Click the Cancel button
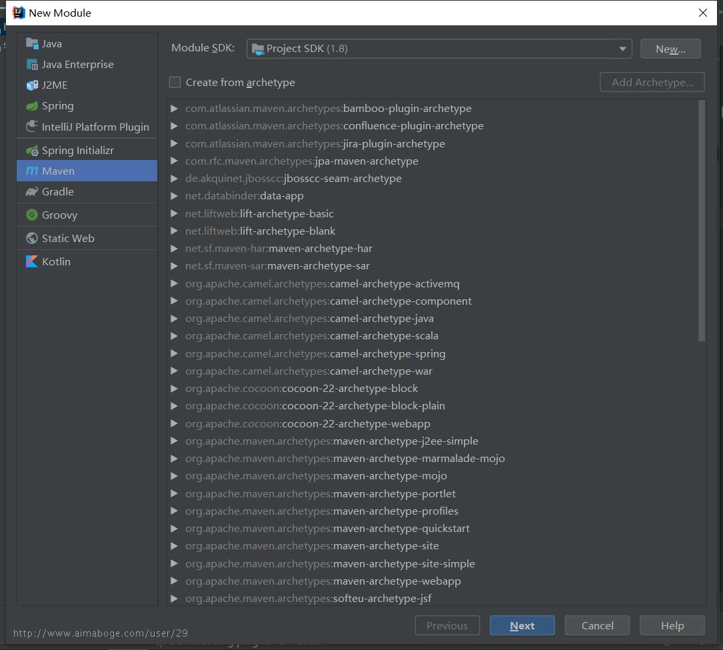The image size is (723, 650). tap(597, 625)
